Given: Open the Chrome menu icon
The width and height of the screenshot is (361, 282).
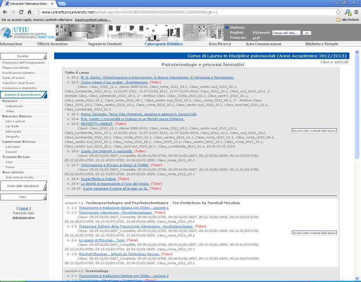Looking at the screenshot, I should coord(356,12).
